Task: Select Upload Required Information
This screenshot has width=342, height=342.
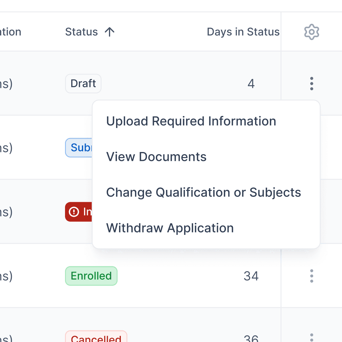Action: point(191,121)
